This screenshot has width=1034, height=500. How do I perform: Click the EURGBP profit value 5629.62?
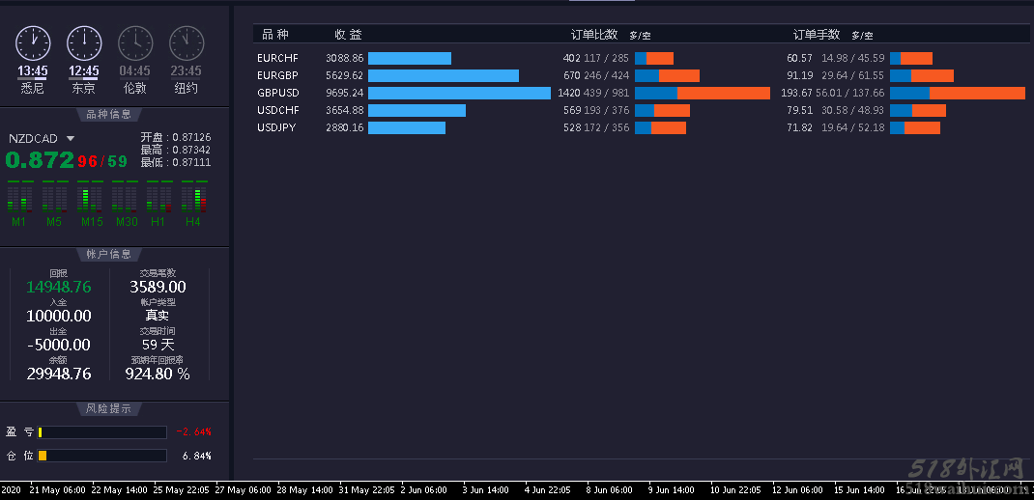coord(344,75)
